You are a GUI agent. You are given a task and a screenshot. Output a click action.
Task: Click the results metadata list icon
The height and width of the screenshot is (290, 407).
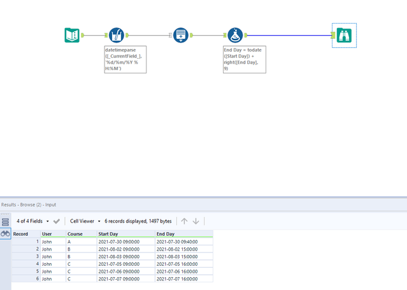click(x=5, y=222)
